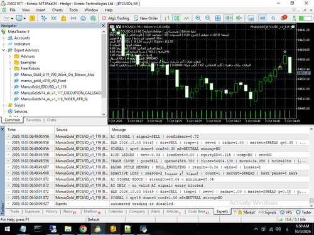The image size is (314, 235).
Task: Open the Charts menu
Action: (57, 10)
